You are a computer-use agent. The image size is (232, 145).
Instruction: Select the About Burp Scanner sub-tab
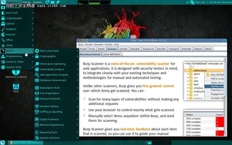coord(90,54)
